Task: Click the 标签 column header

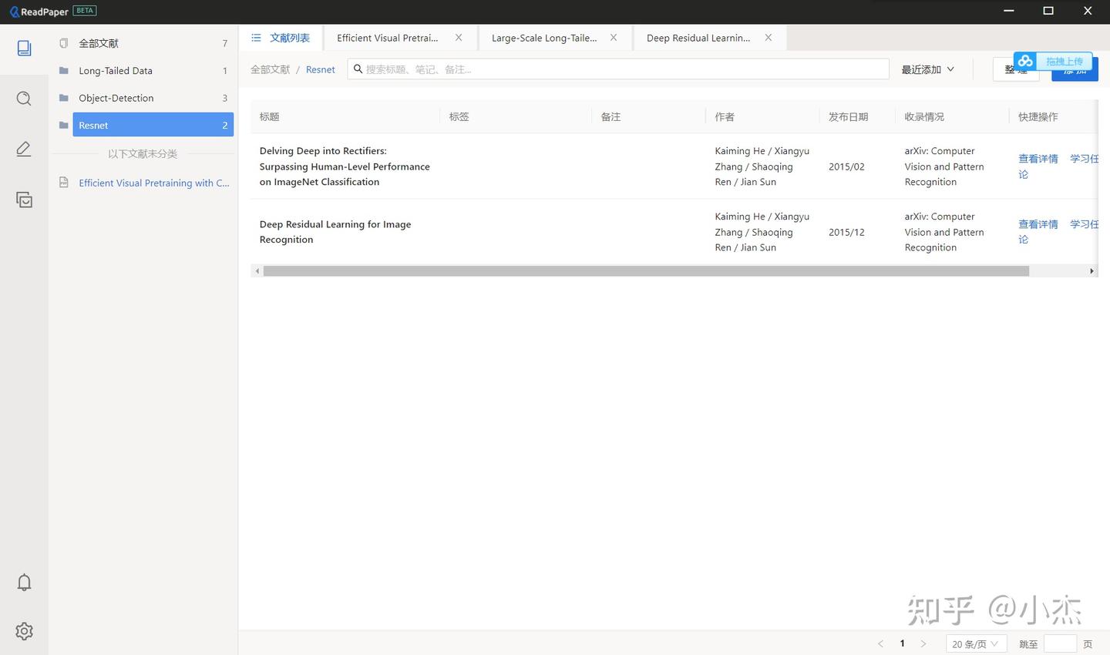Action: pos(459,117)
